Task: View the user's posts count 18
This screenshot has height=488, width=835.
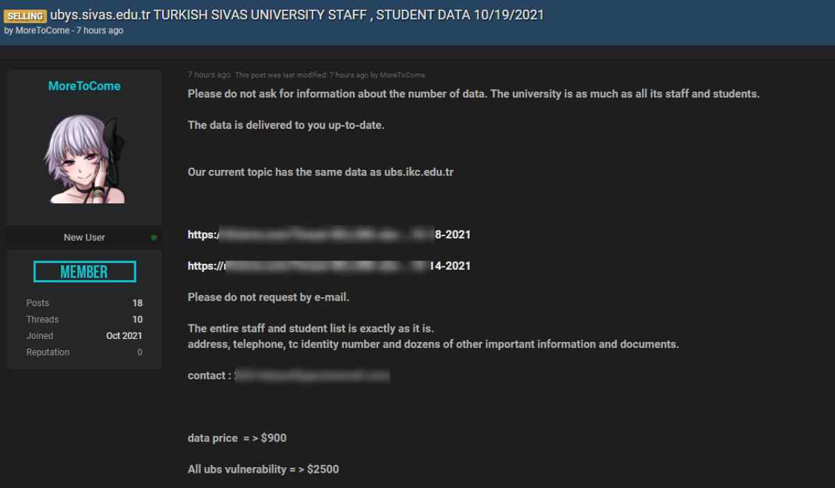Action: coord(137,303)
